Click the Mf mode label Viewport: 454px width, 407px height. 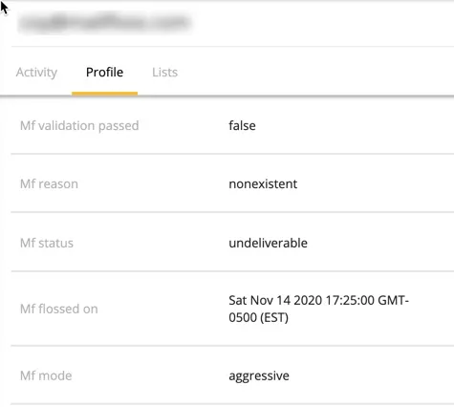point(46,375)
